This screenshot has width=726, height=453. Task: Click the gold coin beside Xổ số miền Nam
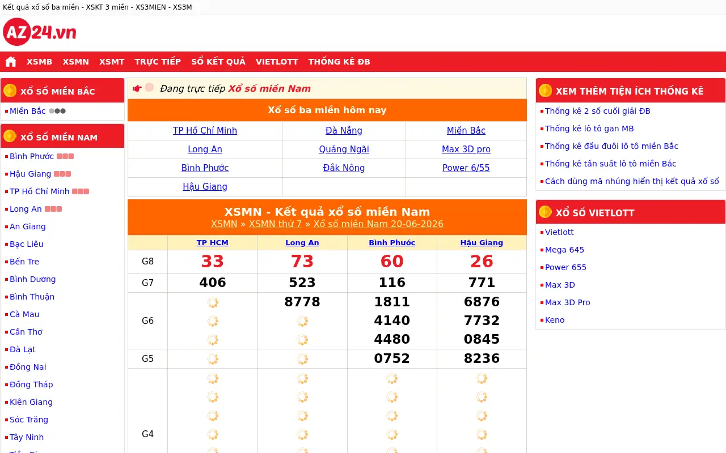coord(10,136)
